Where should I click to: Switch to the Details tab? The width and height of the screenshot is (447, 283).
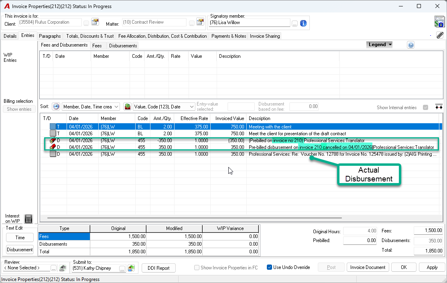point(10,36)
